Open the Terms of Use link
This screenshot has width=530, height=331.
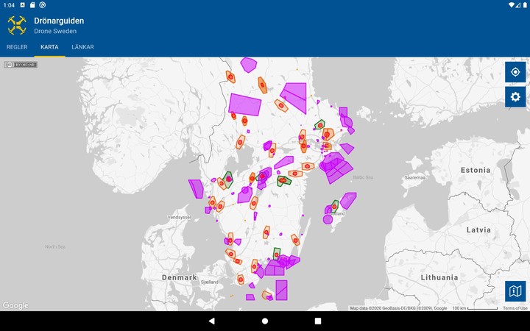click(x=515, y=308)
